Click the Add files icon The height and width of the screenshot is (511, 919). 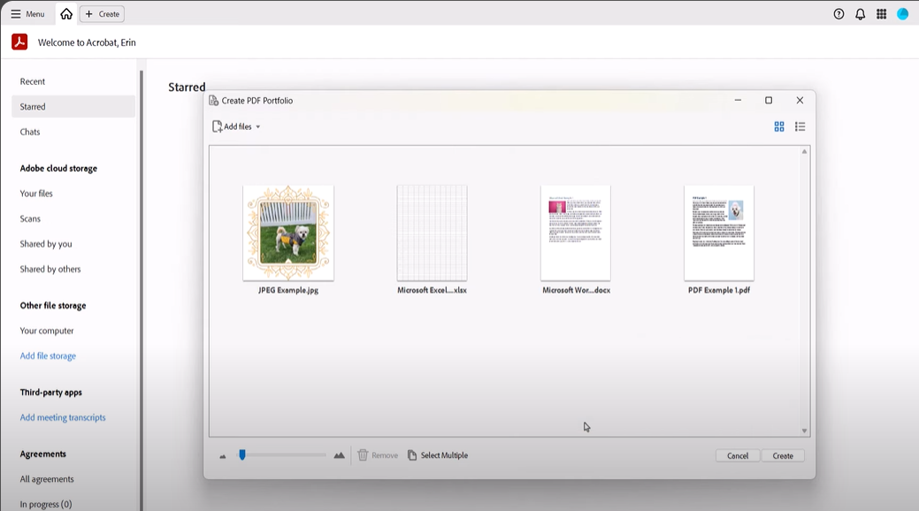(x=218, y=126)
